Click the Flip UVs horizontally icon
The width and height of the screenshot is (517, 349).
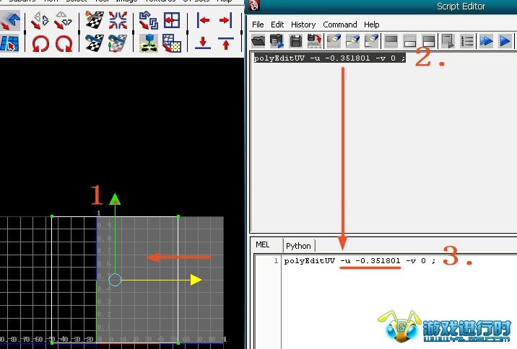point(40,20)
